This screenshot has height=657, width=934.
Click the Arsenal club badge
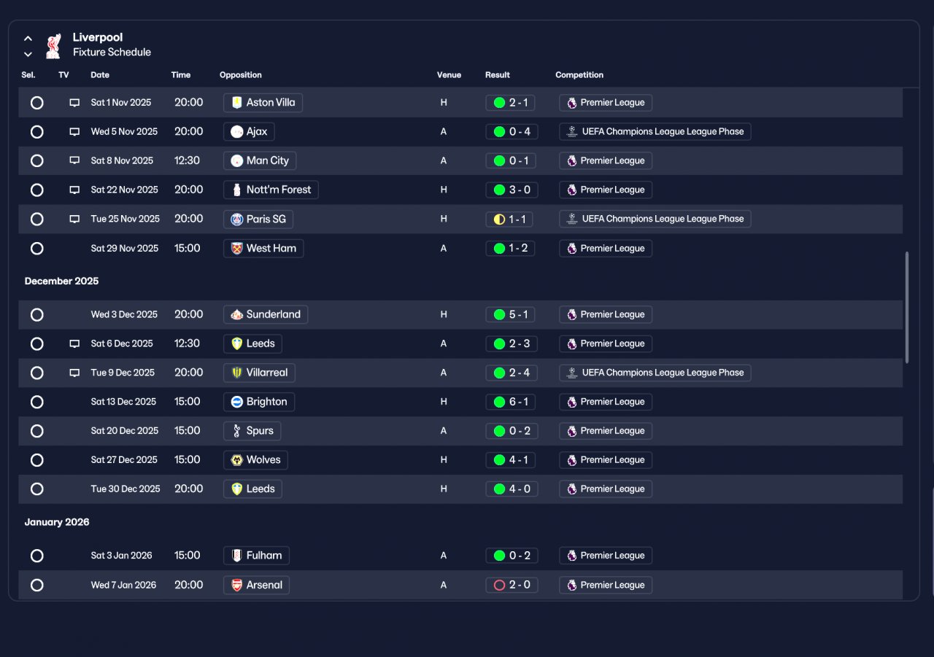(x=236, y=586)
